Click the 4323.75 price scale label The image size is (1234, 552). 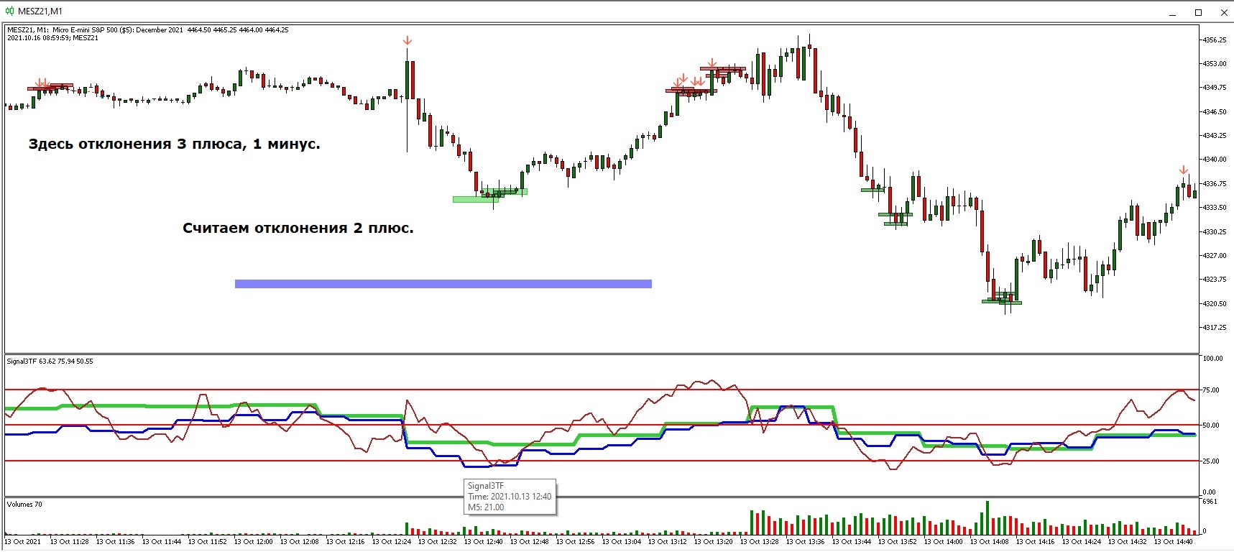click(x=1215, y=280)
